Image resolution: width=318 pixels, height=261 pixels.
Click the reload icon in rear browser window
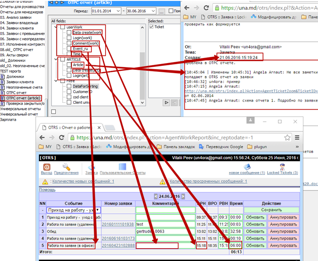pos(206,8)
